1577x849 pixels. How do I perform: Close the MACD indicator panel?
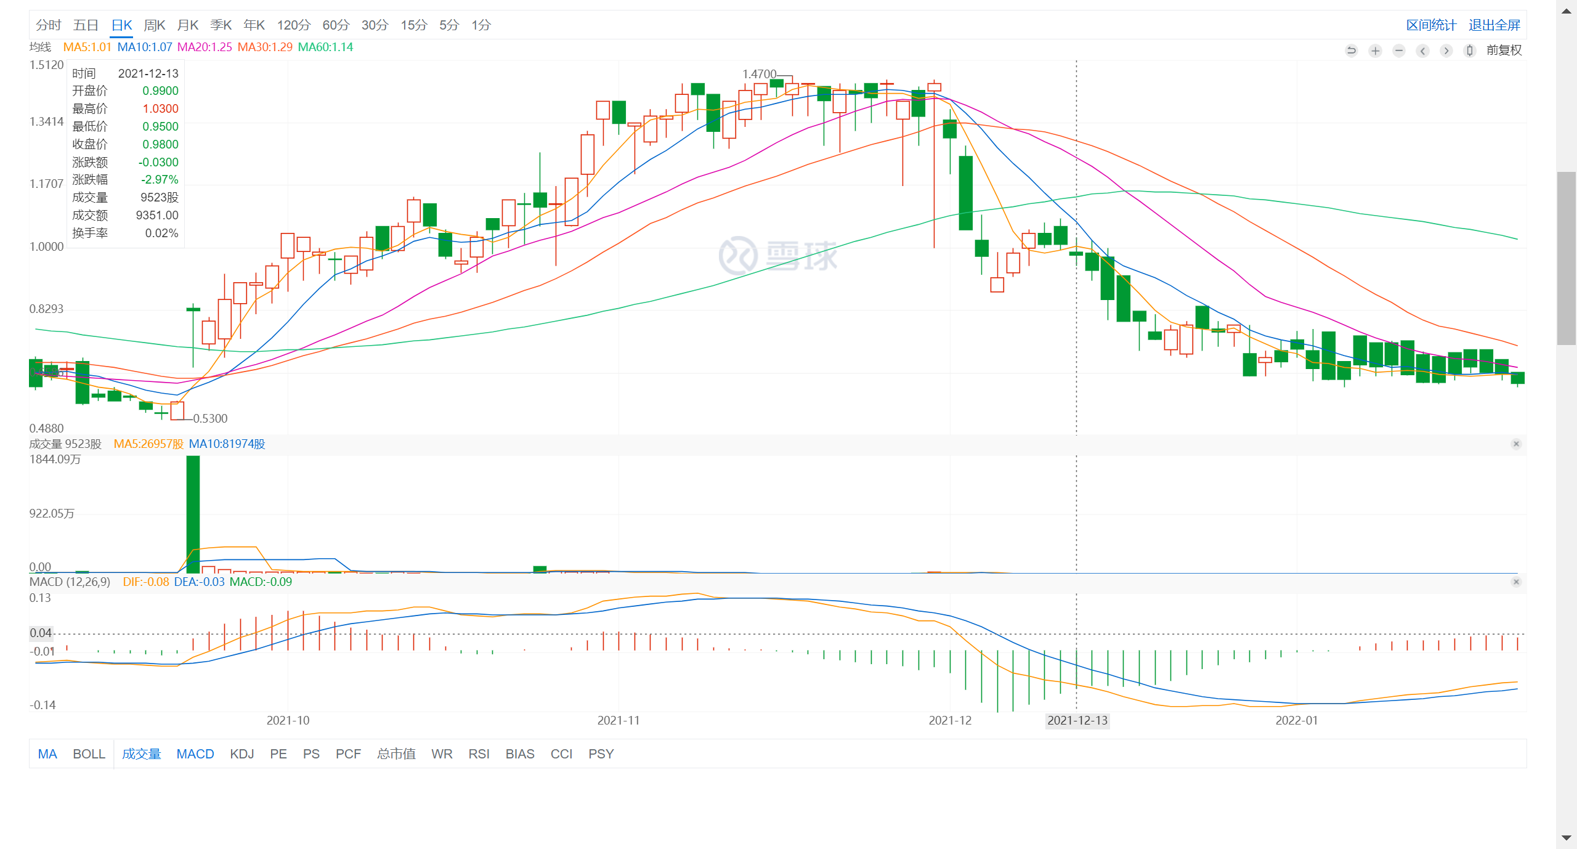[x=1516, y=582]
